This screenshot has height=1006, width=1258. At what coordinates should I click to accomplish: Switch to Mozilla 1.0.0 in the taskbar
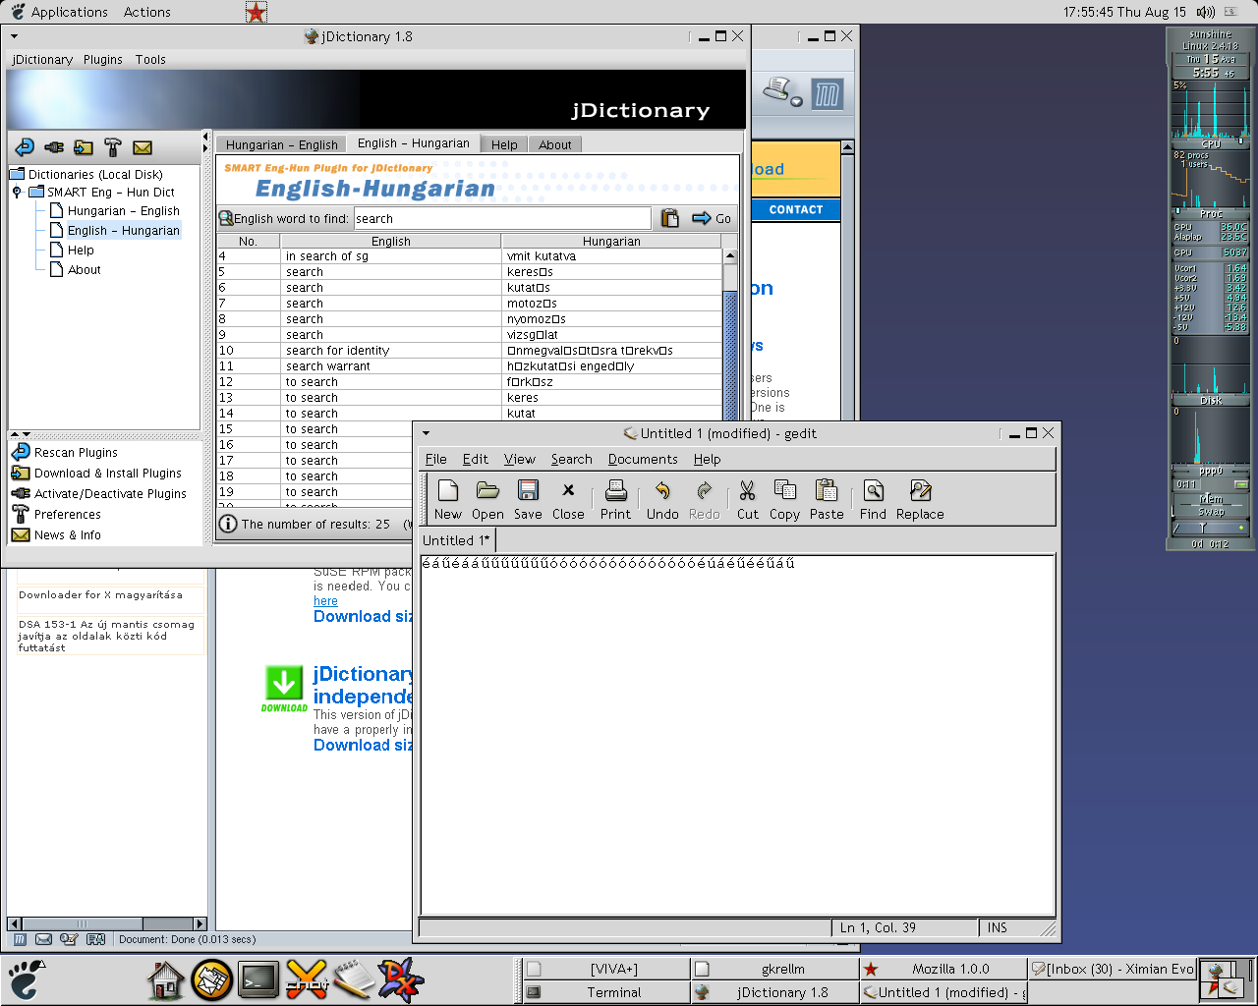click(x=943, y=969)
